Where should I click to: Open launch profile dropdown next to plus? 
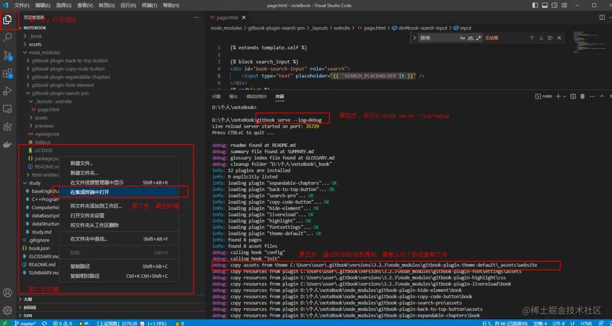[565, 96]
